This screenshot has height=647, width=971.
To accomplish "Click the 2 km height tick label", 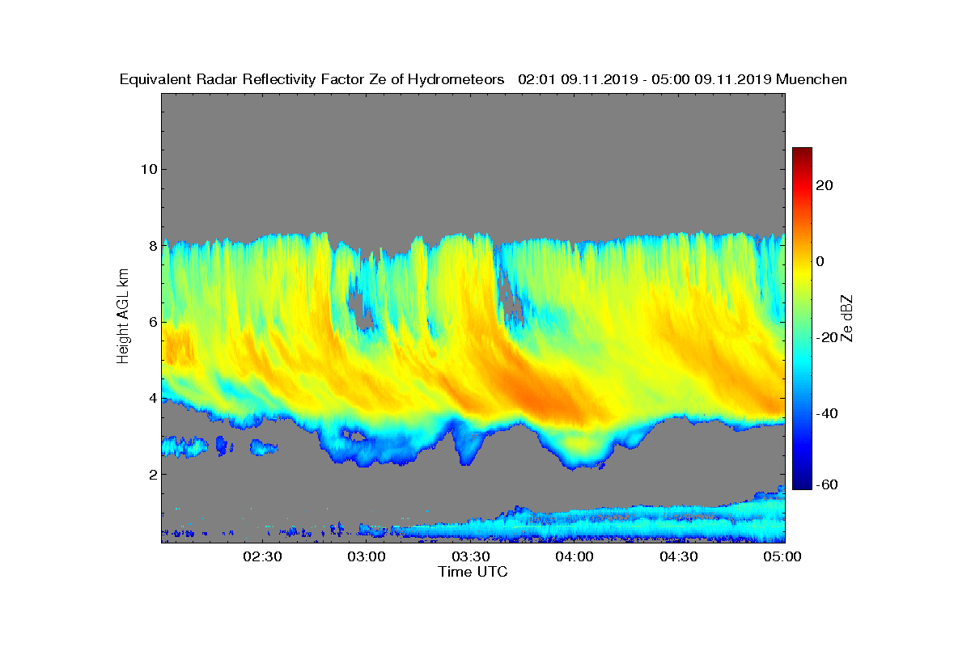I will pyautogui.click(x=153, y=474).
